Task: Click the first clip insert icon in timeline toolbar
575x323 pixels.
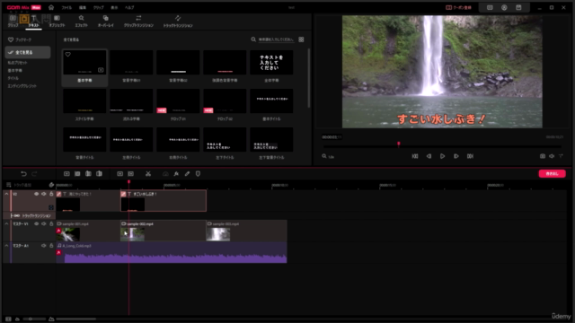Action: coord(66,174)
